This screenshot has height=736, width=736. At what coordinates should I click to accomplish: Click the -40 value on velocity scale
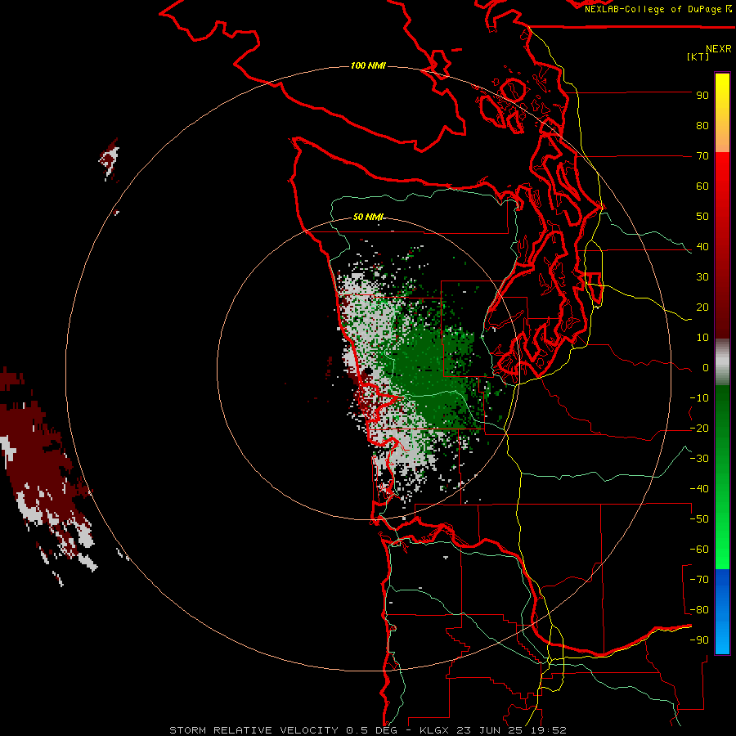click(699, 489)
